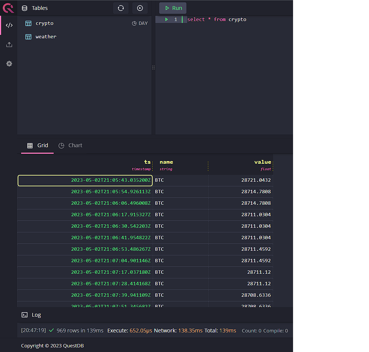Click the Tables database icon

25,8
